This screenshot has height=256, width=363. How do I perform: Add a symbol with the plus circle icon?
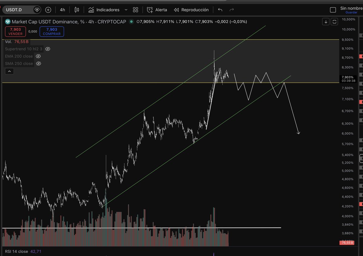[48, 10]
